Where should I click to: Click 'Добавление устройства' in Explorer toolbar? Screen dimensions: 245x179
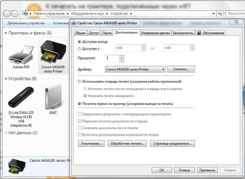coord(26,23)
